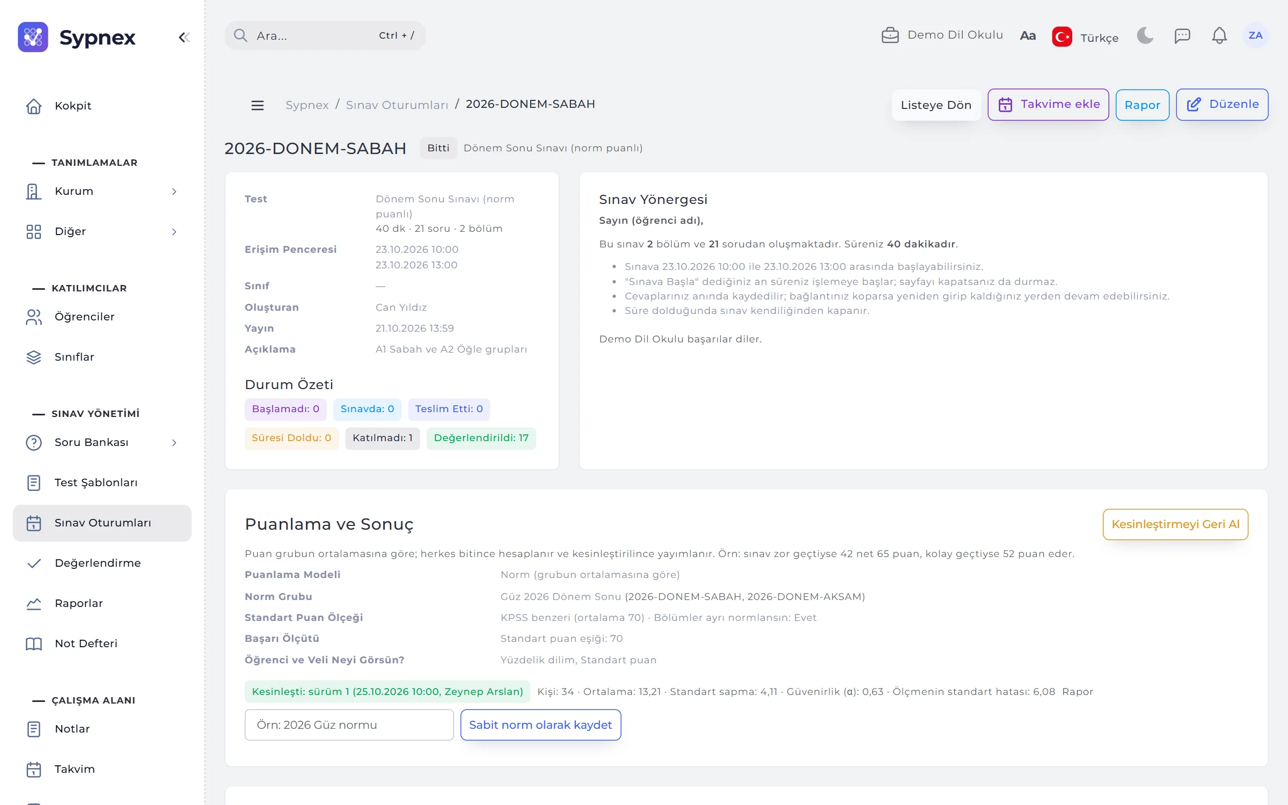Click the Katılmadı: 1 status badge

[x=382, y=438]
